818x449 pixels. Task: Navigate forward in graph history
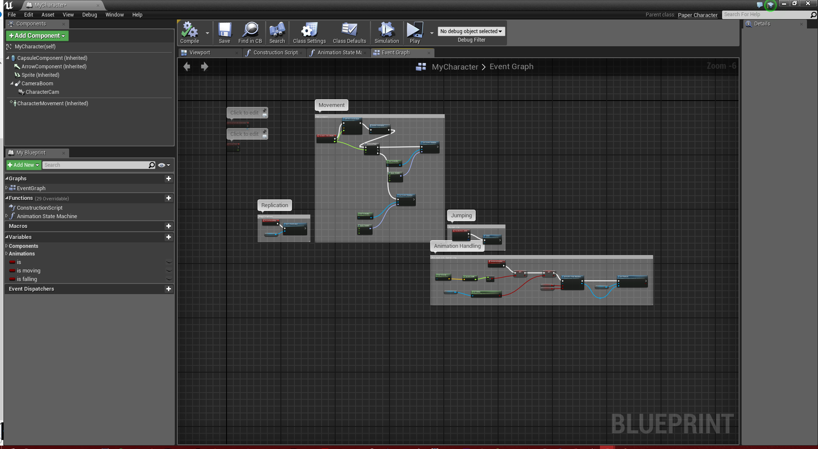[204, 66]
